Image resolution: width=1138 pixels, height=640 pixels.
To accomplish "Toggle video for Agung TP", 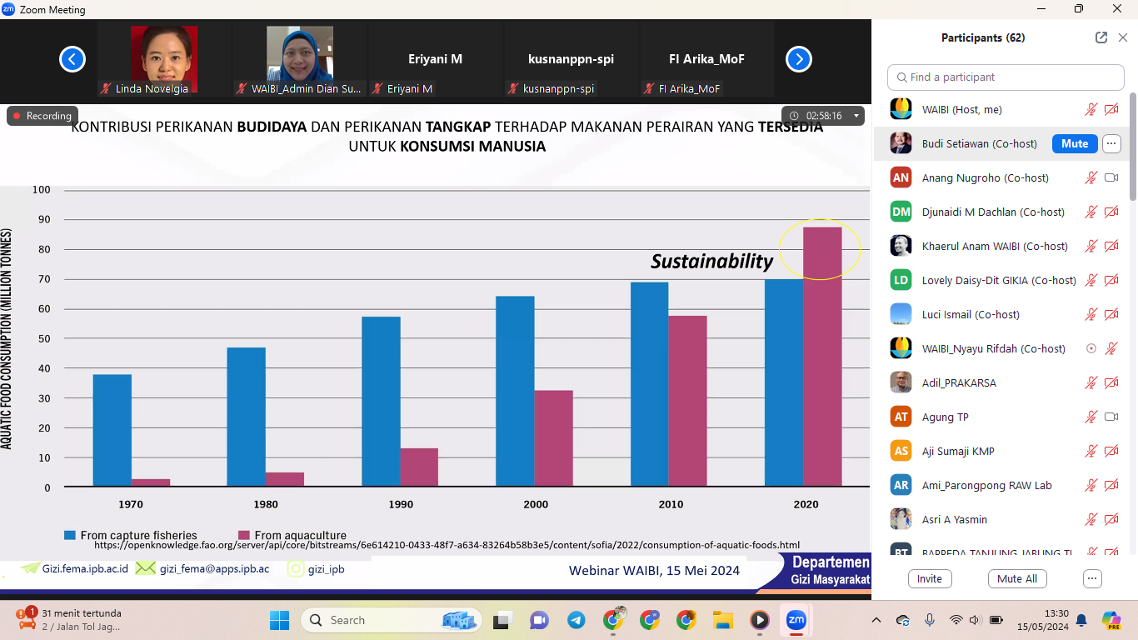I will tap(1111, 417).
